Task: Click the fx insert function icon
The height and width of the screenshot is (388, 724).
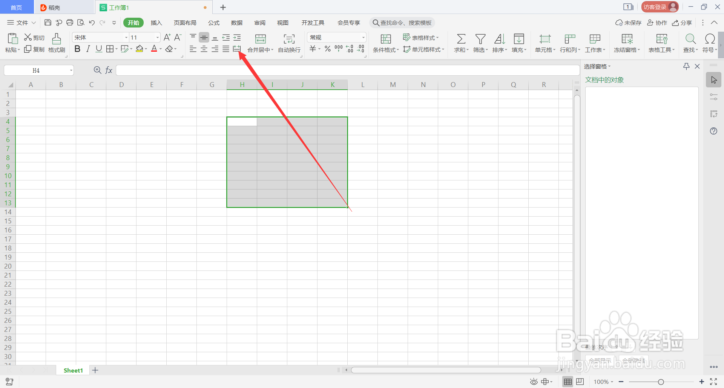Action: [x=109, y=70]
